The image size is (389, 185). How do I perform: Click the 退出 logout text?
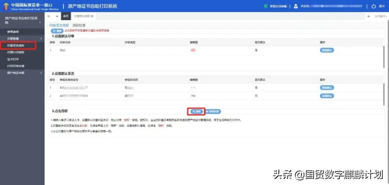point(381,6)
